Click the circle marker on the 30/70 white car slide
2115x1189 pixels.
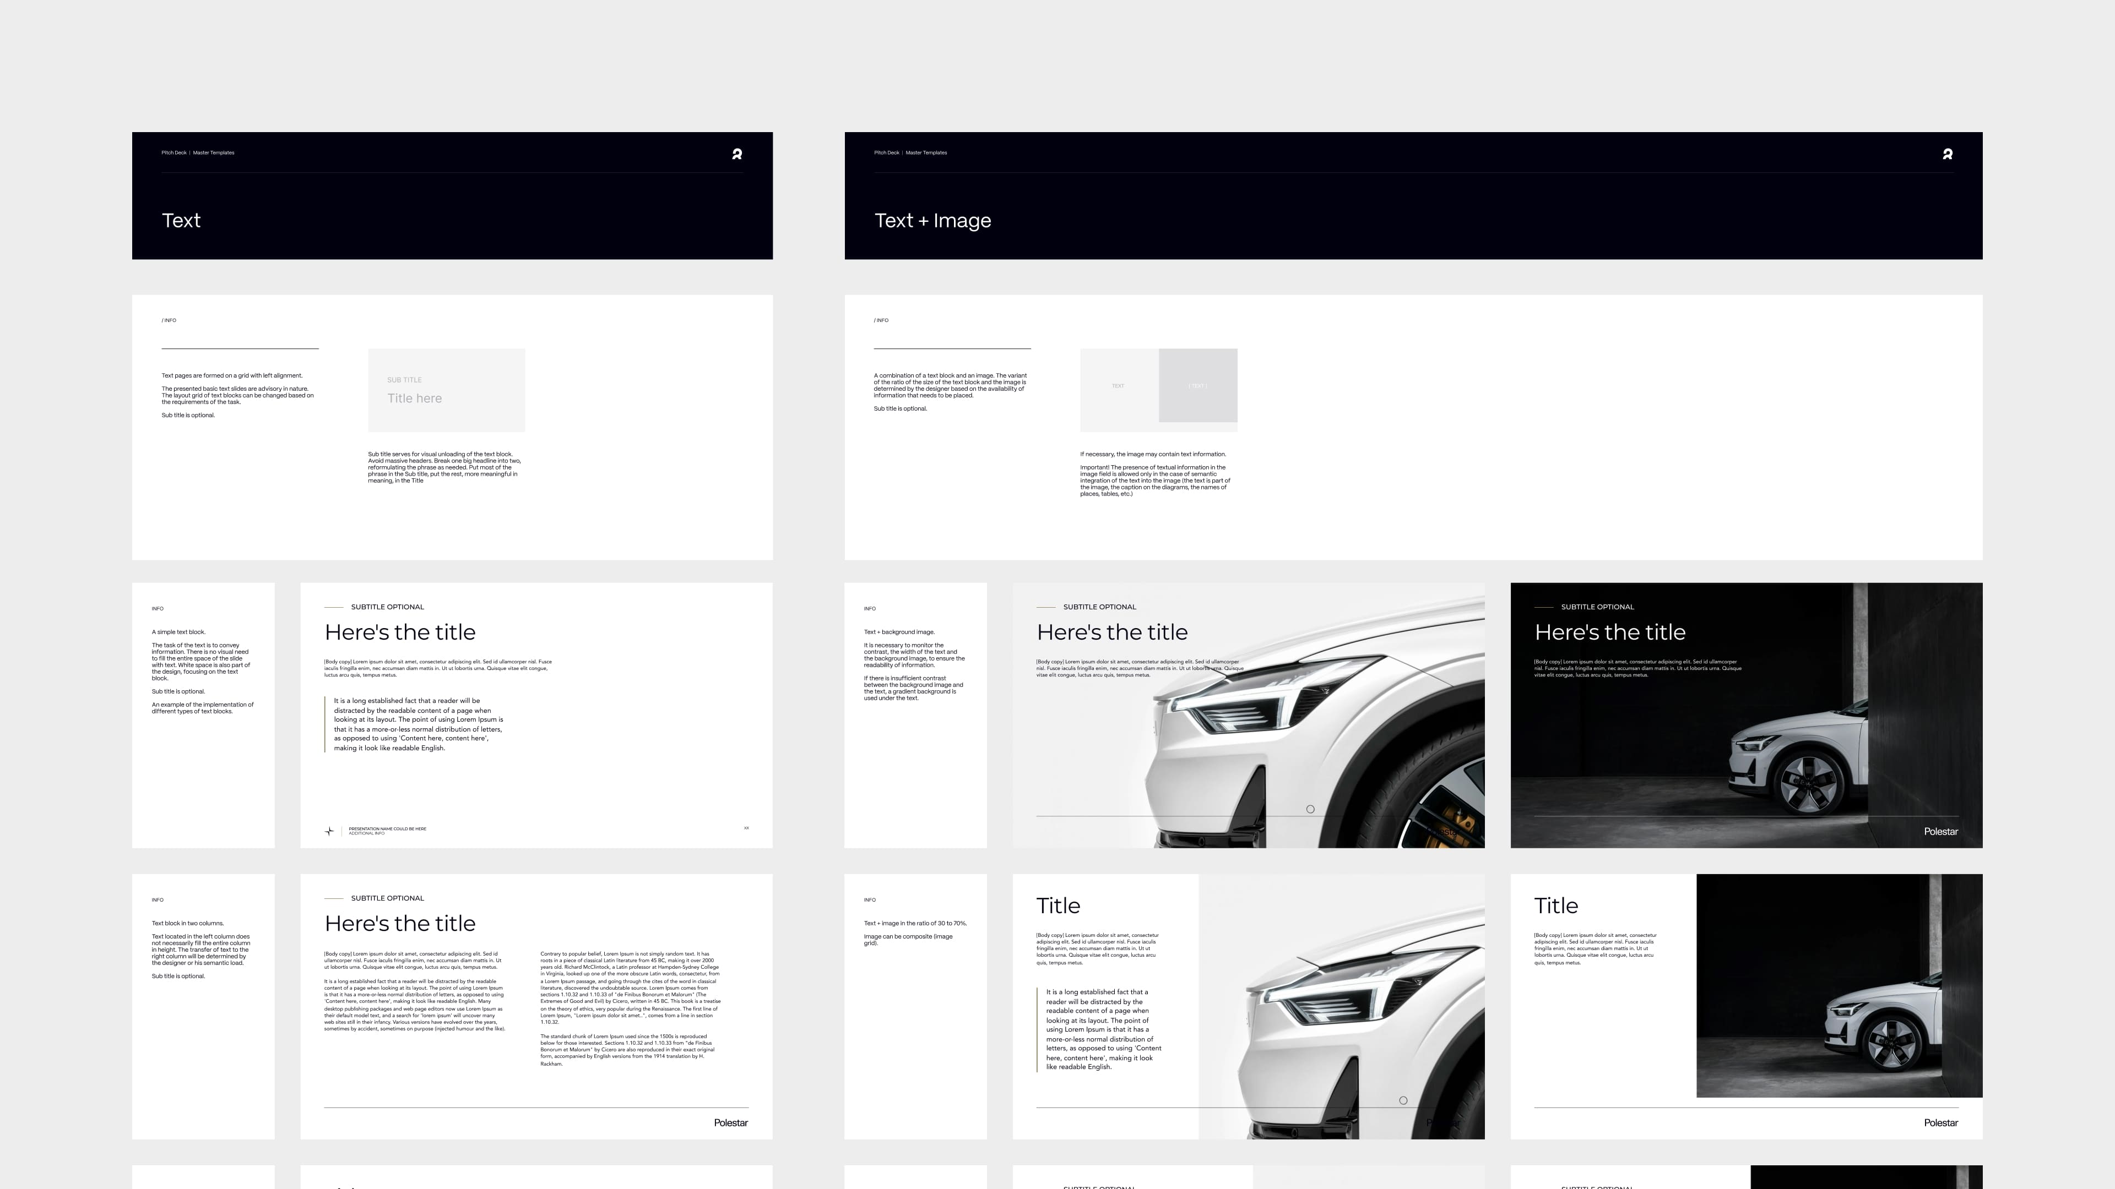(1402, 1100)
